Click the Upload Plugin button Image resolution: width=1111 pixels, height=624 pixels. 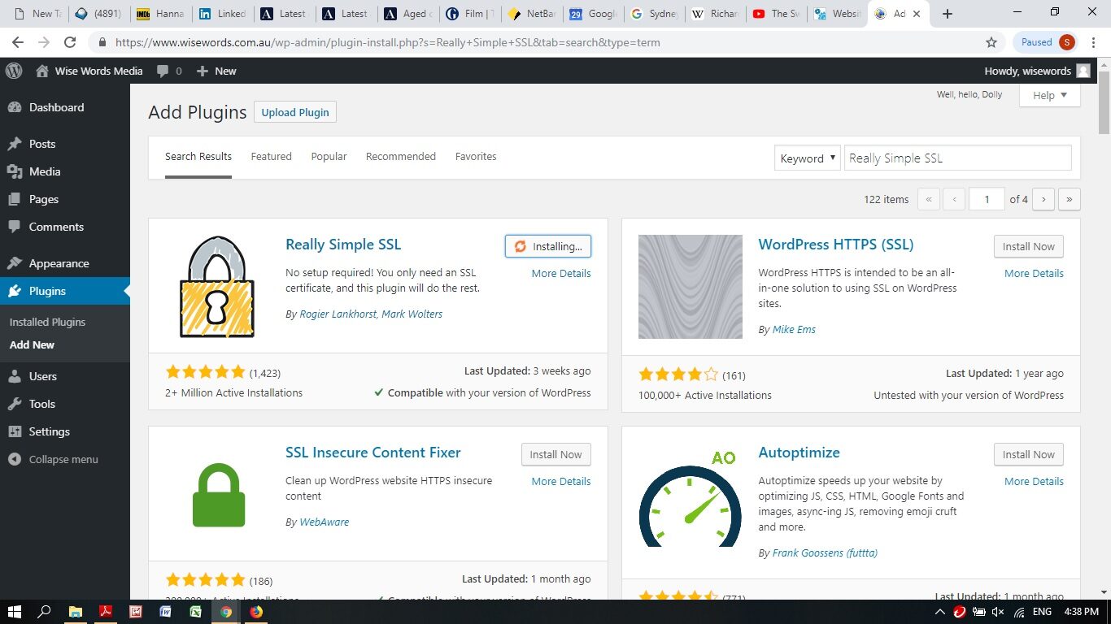pos(295,112)
